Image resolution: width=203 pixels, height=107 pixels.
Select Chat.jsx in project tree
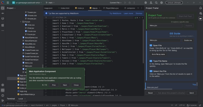click(x=31, y=28)
